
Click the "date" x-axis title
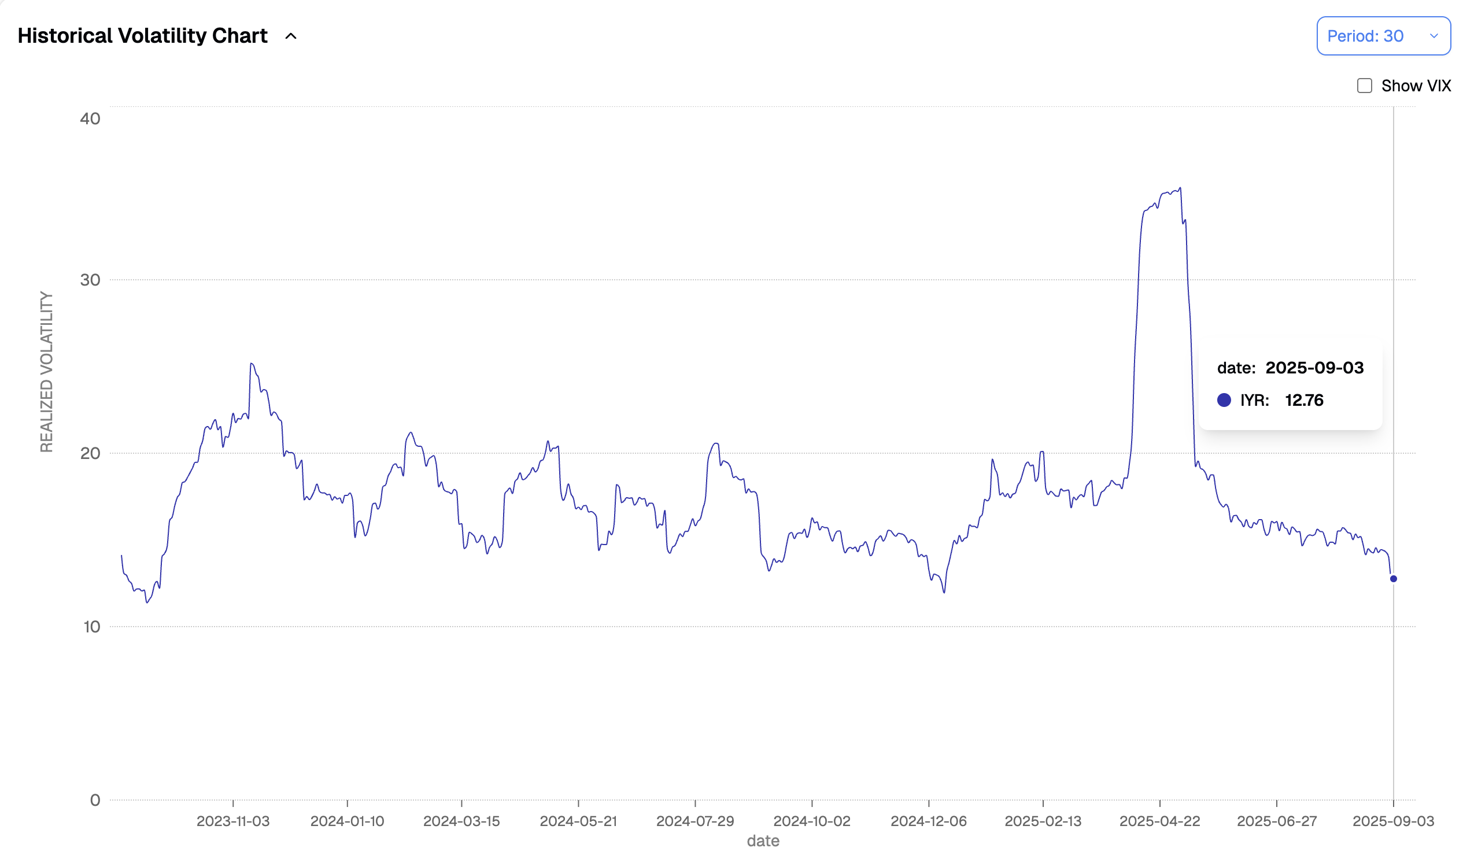pos(763,841)
